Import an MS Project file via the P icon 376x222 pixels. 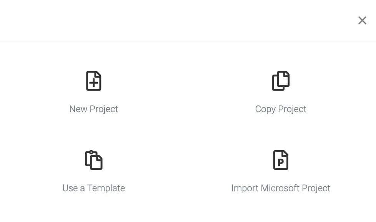click(281, 160)
